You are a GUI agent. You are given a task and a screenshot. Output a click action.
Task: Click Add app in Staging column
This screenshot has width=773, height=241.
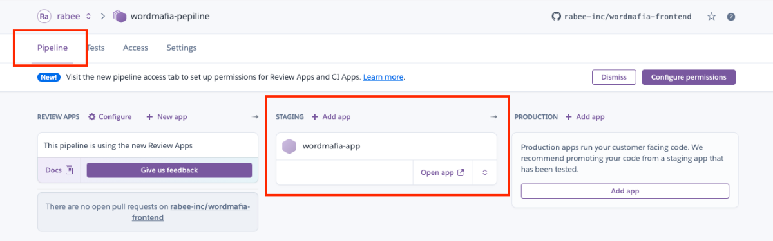pos(331,117)
